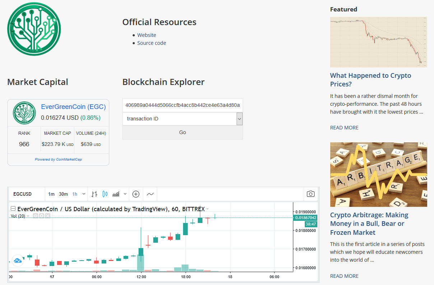Switch chart to the 1m interval
This screenshot has width=434, height=285.
[51, 194]
